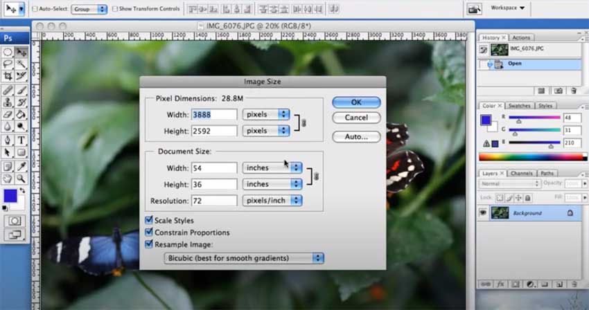This screenshot has width=589, height=310.
Task: Toggle lock transparent pixels in Layers
Action: tap(500, 198)
